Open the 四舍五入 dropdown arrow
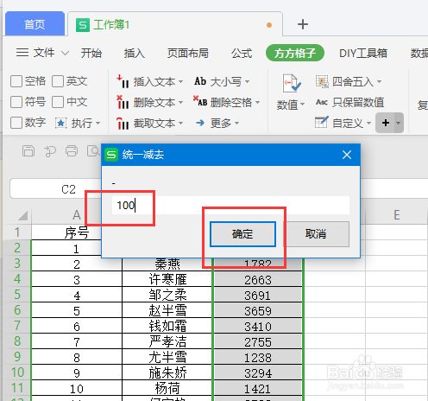 [x=379, y=82]
